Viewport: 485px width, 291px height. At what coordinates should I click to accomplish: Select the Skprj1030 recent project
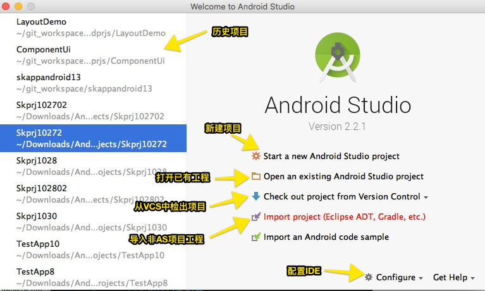(93, 222)
